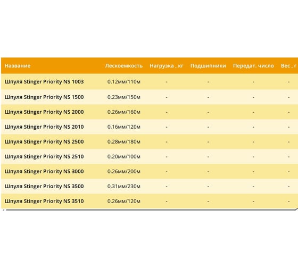Click the Название column header
The width and height of the screenshot is (298, 268).
(x=18, y=66)
